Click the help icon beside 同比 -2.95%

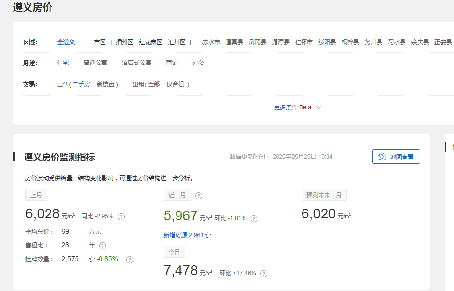tap(121, 217)
